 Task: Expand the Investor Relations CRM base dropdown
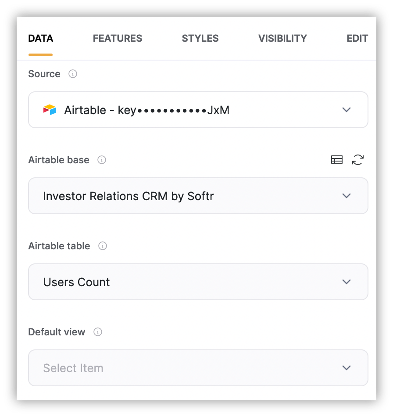[198, 196]
